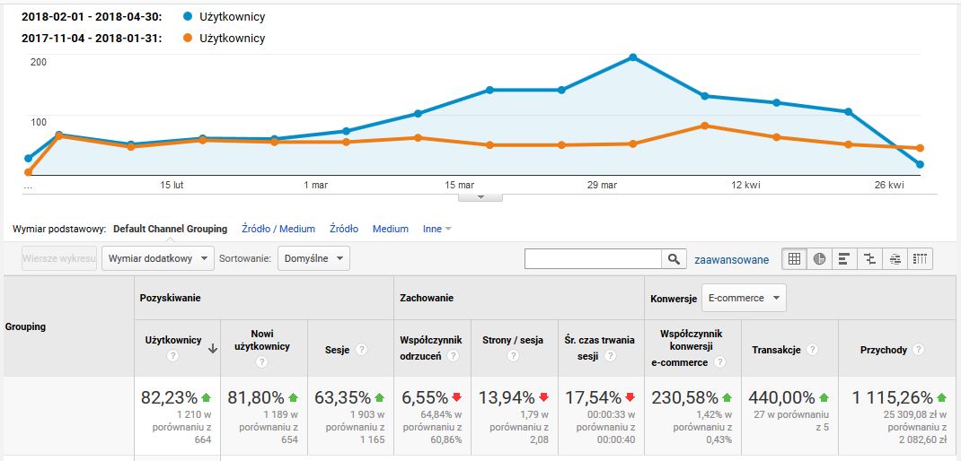Switch to term cloud view icon

coord(895,259)
